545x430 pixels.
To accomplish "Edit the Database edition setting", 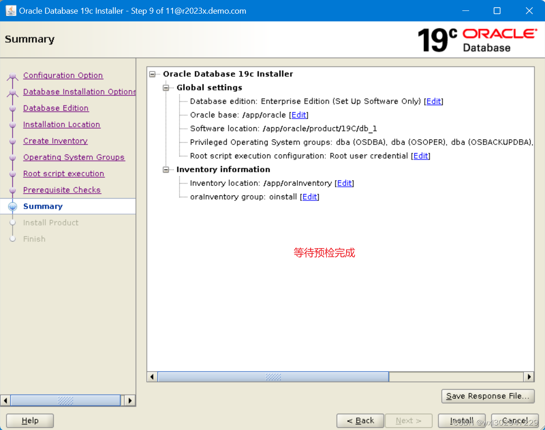I will pyautogui.click(x=434, y=101).
